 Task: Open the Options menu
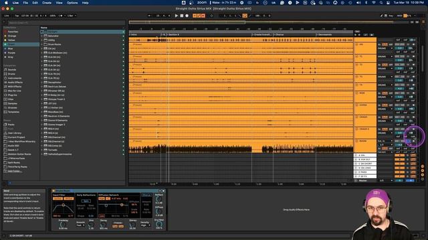coord(72,3)
